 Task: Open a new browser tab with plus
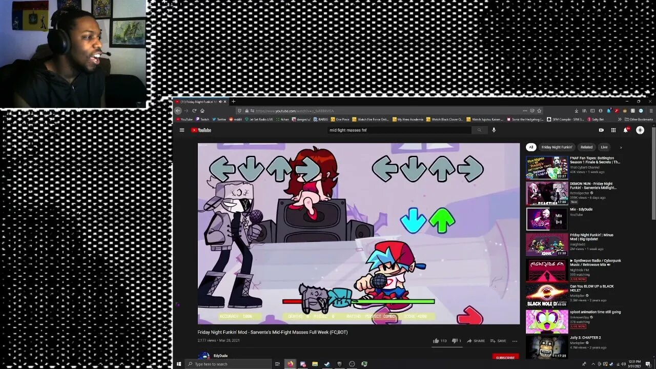tap(233, 101)
